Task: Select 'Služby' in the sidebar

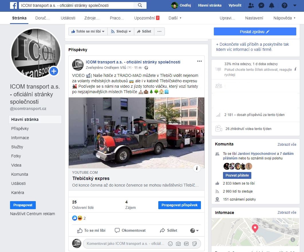Action: click(17, 147)
